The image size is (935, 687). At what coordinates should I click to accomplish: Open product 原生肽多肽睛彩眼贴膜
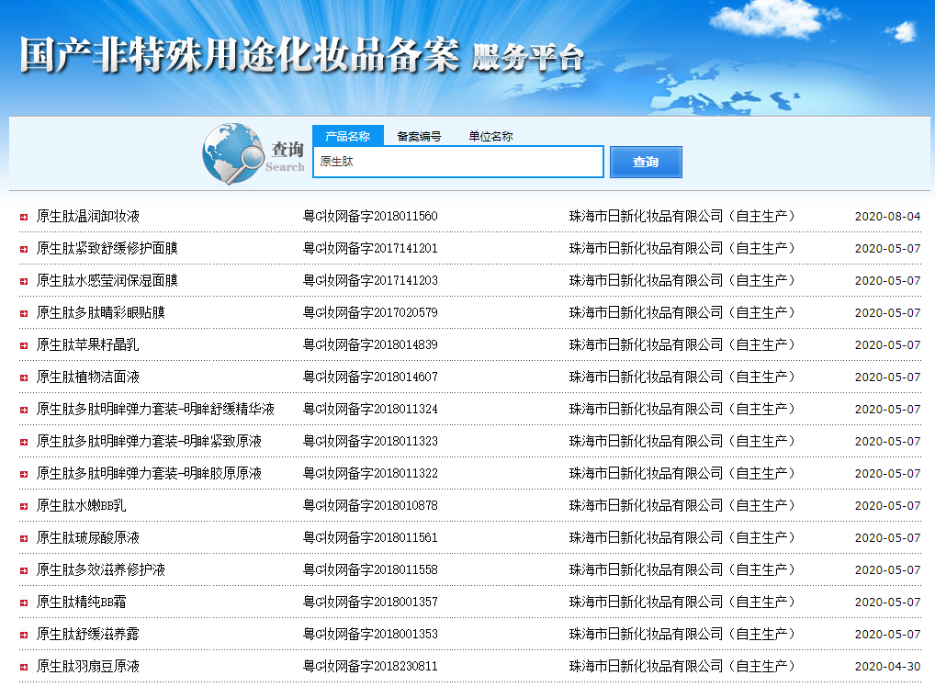pos(101,312)
